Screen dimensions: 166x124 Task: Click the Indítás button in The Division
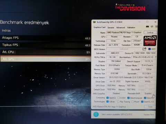point(6,31)
